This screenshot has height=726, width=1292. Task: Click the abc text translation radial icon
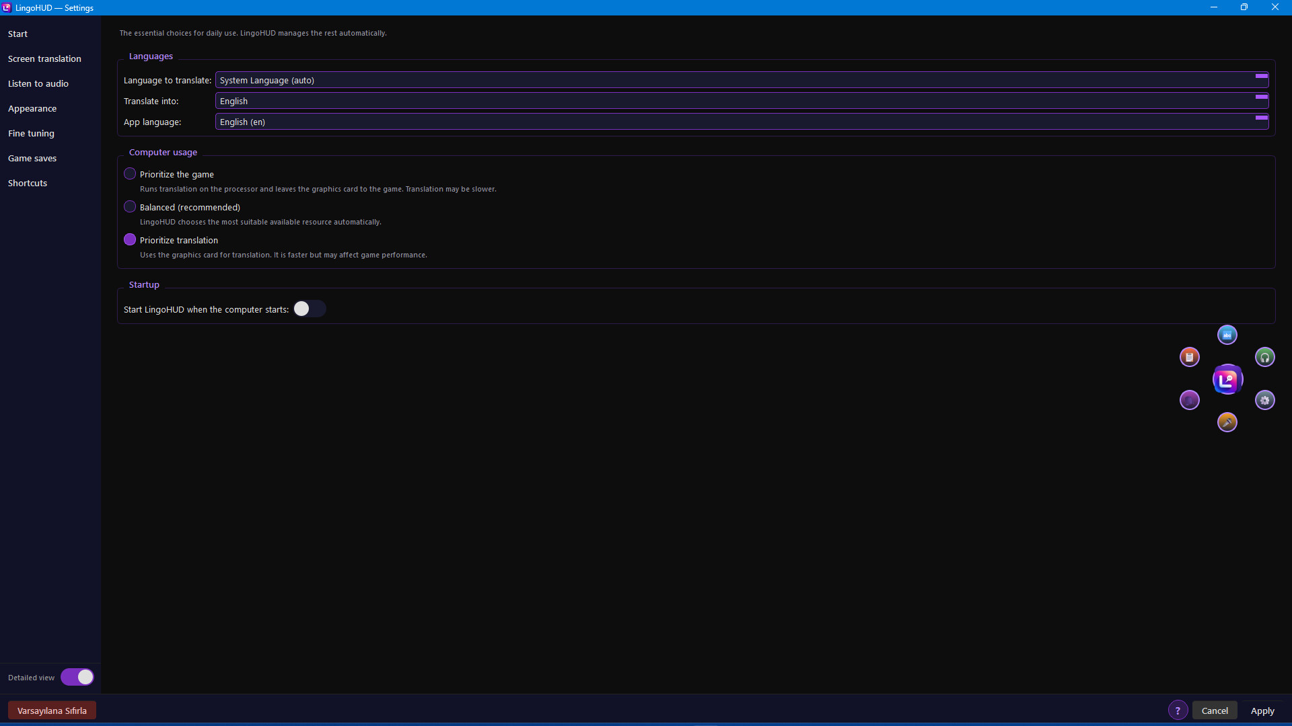[1227, 335]
